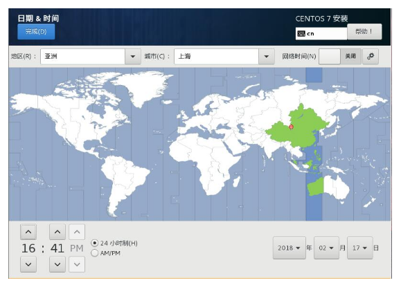
Task: Decrease minutes with down arrow
Action: (x=57, y=264)
